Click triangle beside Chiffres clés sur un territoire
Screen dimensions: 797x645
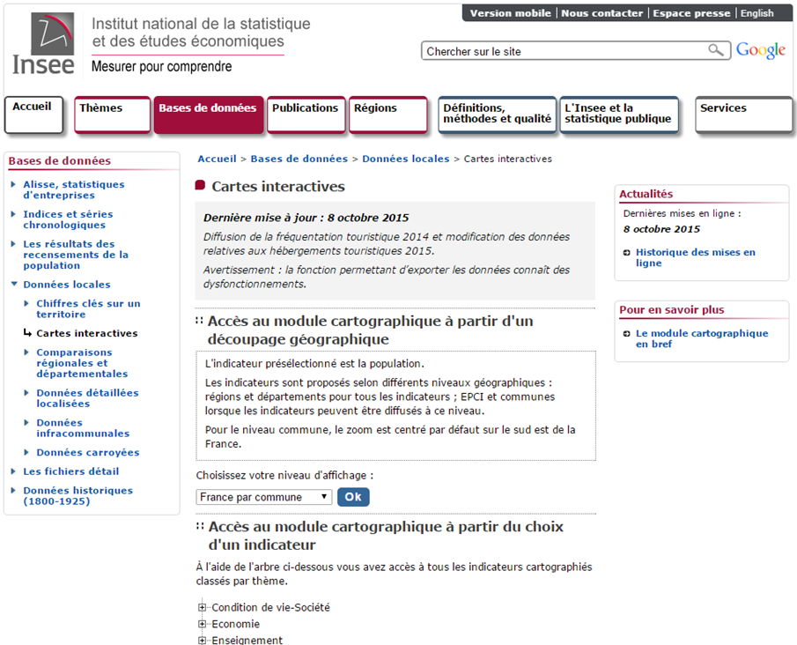pyautogui.click(x=26, y=303)
